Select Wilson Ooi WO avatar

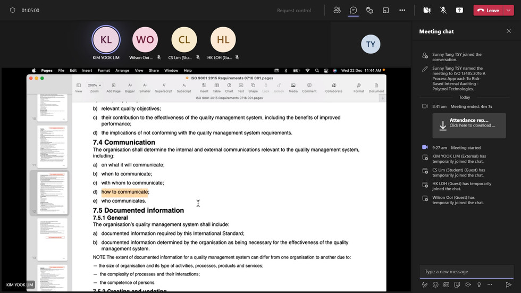(145, 39)
